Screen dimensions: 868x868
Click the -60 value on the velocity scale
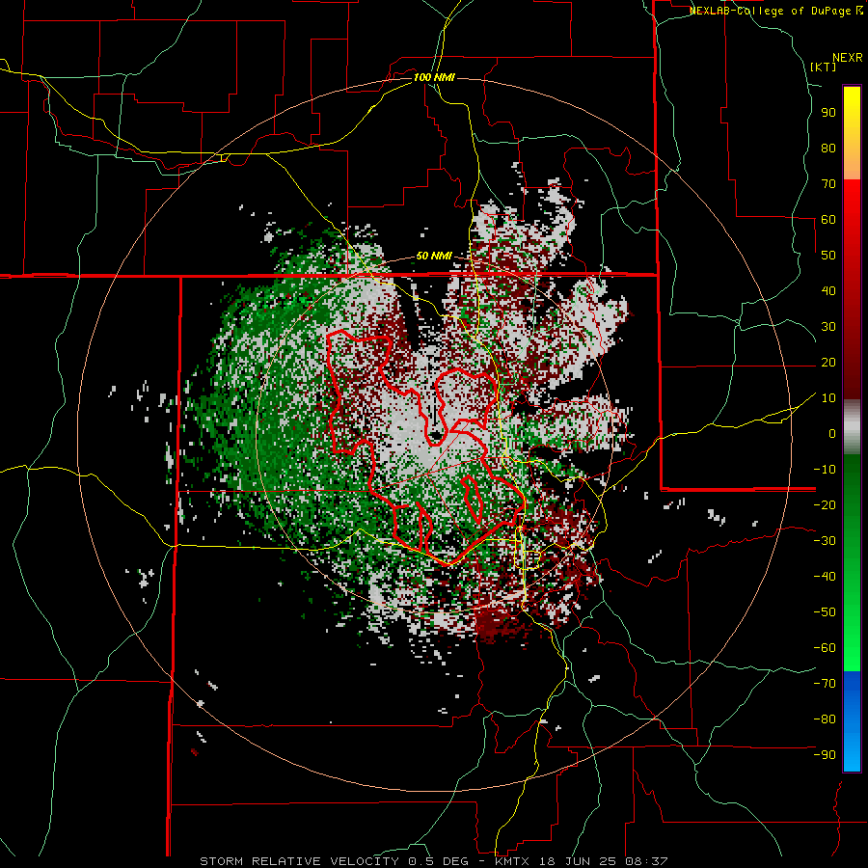pos(825,648)
